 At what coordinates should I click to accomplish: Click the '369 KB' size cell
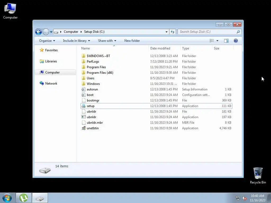click(227, 100)
